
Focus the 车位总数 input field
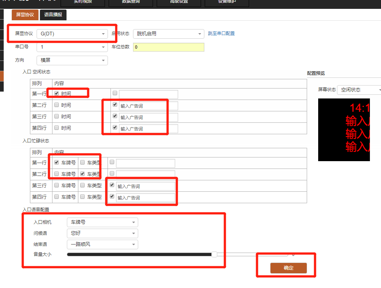169,47
